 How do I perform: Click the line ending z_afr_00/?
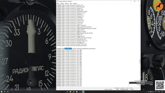69,50
